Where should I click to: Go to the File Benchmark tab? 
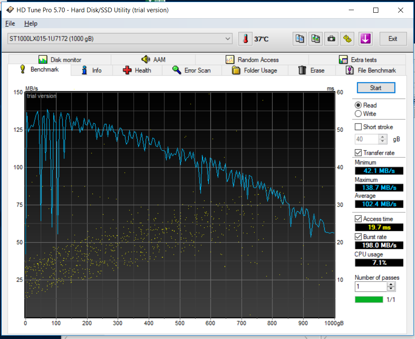coord(371,70)
